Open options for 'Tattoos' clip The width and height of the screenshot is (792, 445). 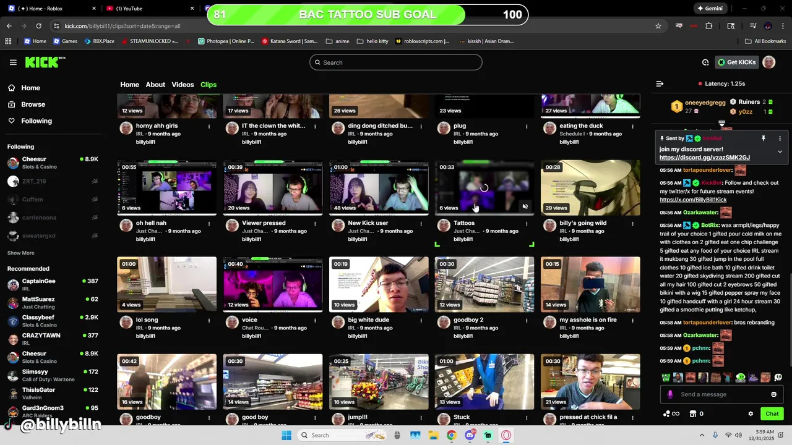527,223
